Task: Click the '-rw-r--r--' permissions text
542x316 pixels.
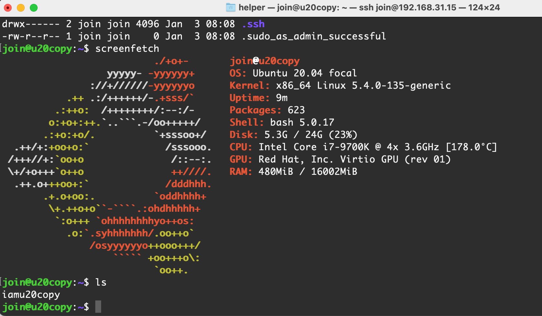Action: pos(31,36)
